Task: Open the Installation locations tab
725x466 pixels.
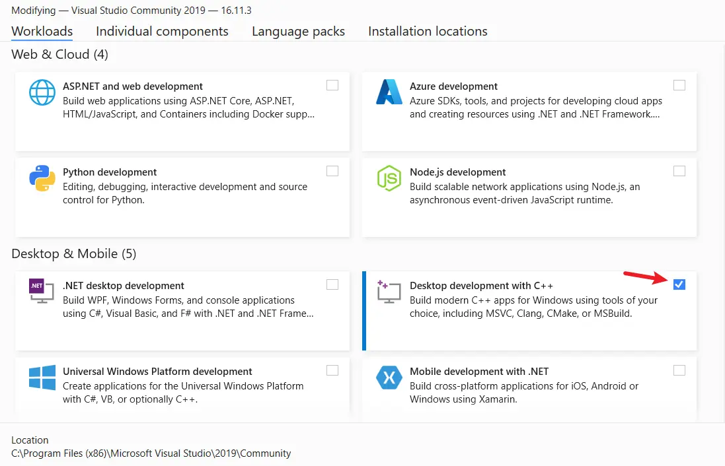Action: click(428, 32)
